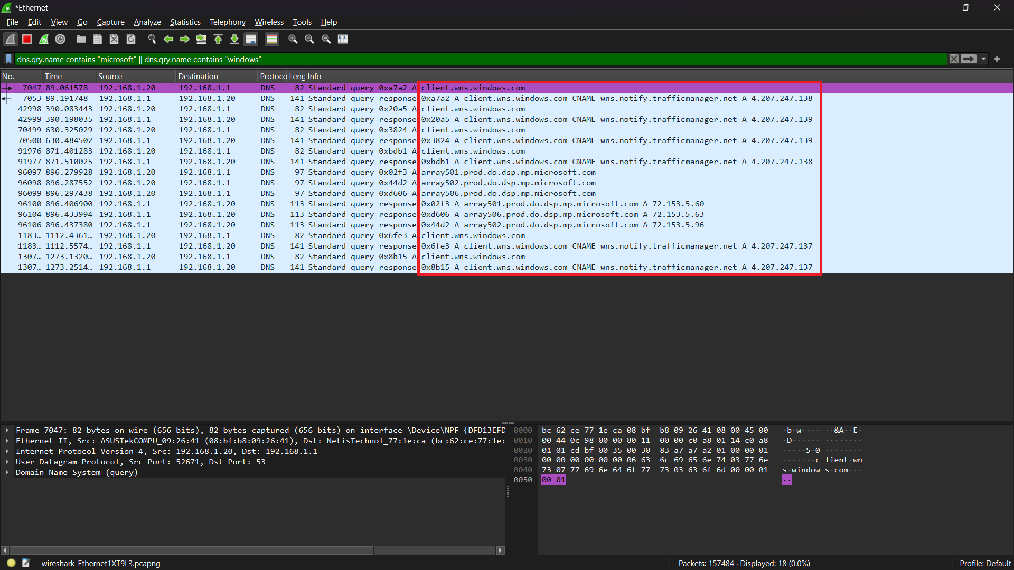Toggle the display filter bookmark icon
This screenshot has height=570, width=1014.
pos(8,59)
